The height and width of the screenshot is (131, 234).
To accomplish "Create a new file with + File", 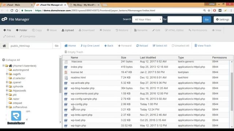I will tap(7, 30).
